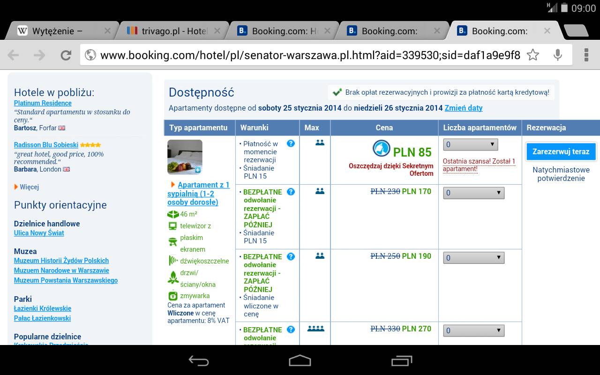
Task: Open the Chrome overflow menu
Action: coord(586,55)
